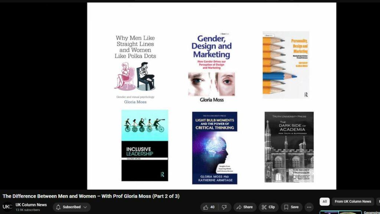Like the video with 40 likes
Image resolution: width=380 pixels, height=214 pixels.
click(209, 207)
